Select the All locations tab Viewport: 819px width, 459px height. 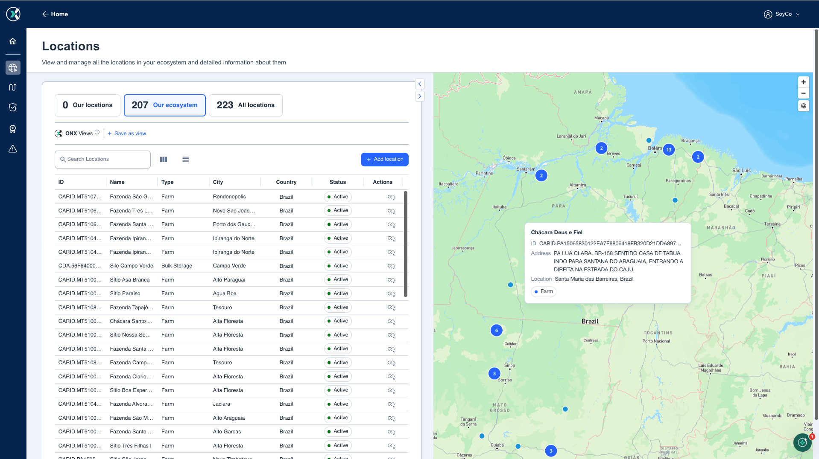point(246,105)
